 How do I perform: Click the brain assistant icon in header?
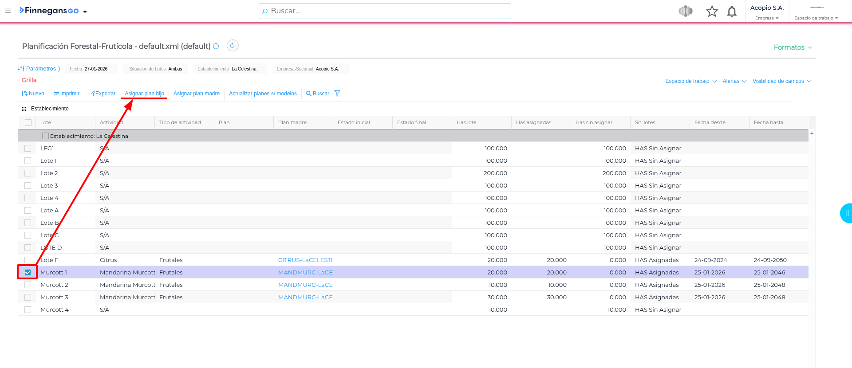click(x=686, y=11)
